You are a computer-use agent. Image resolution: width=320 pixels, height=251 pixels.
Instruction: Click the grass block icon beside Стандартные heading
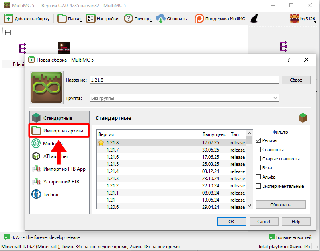tap(303, 118)
